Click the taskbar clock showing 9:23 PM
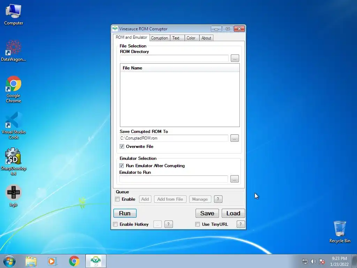357x268 pixels. [339, 261]
